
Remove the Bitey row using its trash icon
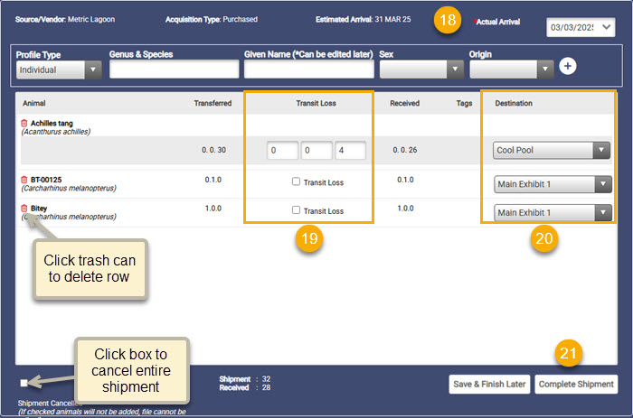click(24, 209)
